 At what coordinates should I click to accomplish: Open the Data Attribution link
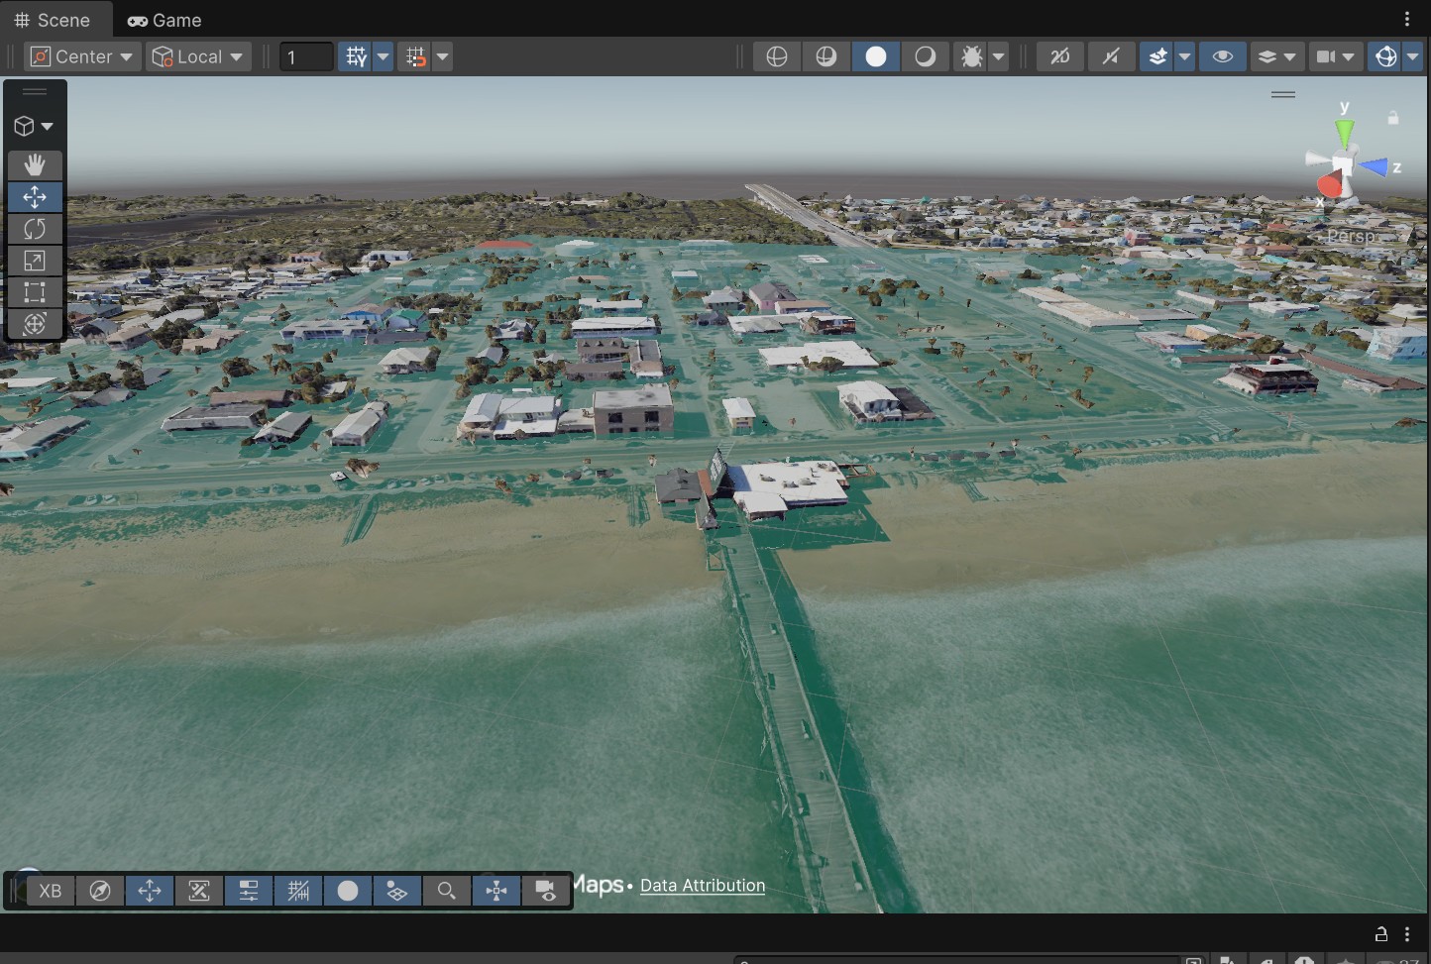point(703,886)
